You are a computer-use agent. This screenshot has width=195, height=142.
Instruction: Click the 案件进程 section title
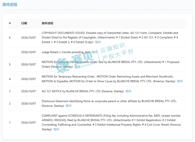(10, 5)
